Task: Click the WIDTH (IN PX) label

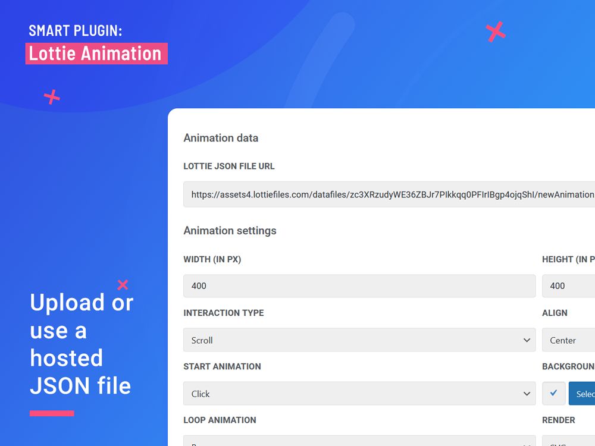Action: pyautogui.click(x=212, y=259)
